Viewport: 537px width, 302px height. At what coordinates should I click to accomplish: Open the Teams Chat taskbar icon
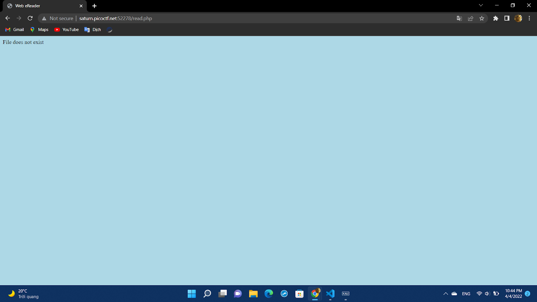[238, 294]
